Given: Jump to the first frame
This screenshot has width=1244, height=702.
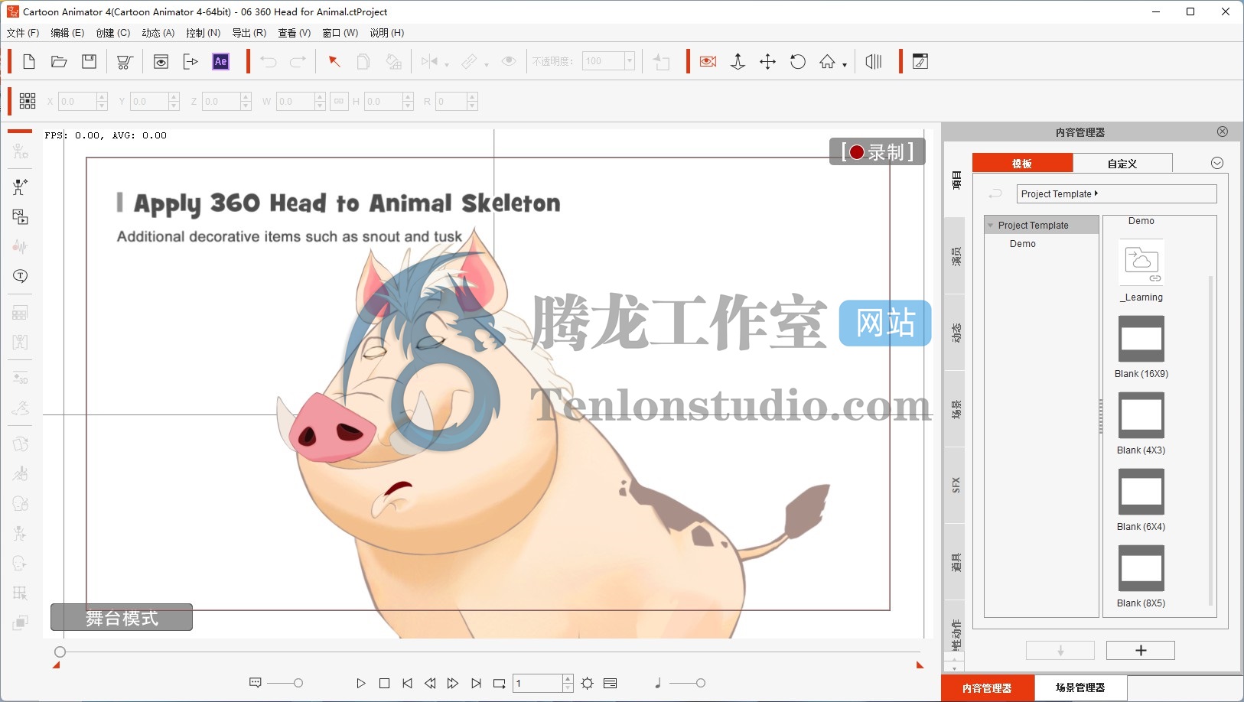Looking at the screenshot, I should 407,684.
